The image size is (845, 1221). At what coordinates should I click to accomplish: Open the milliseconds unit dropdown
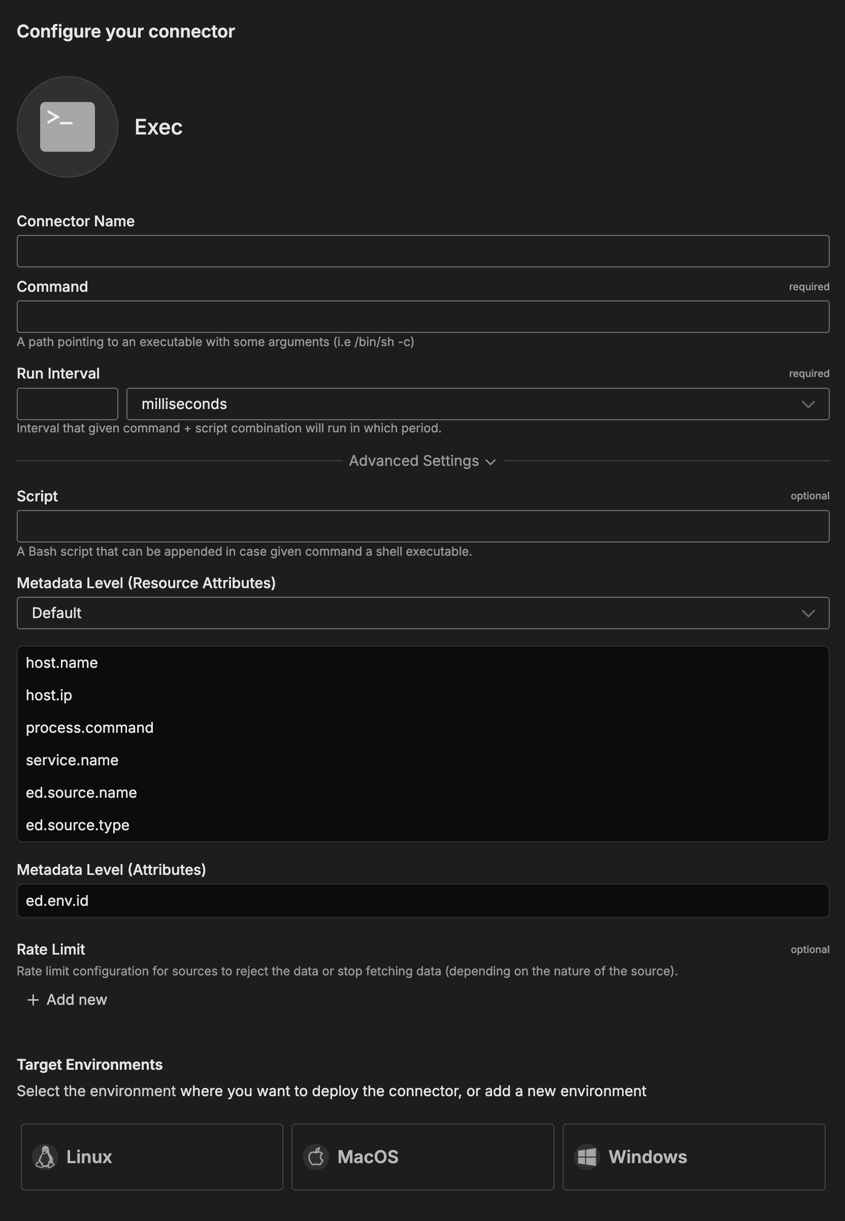[x=477, y=404]
